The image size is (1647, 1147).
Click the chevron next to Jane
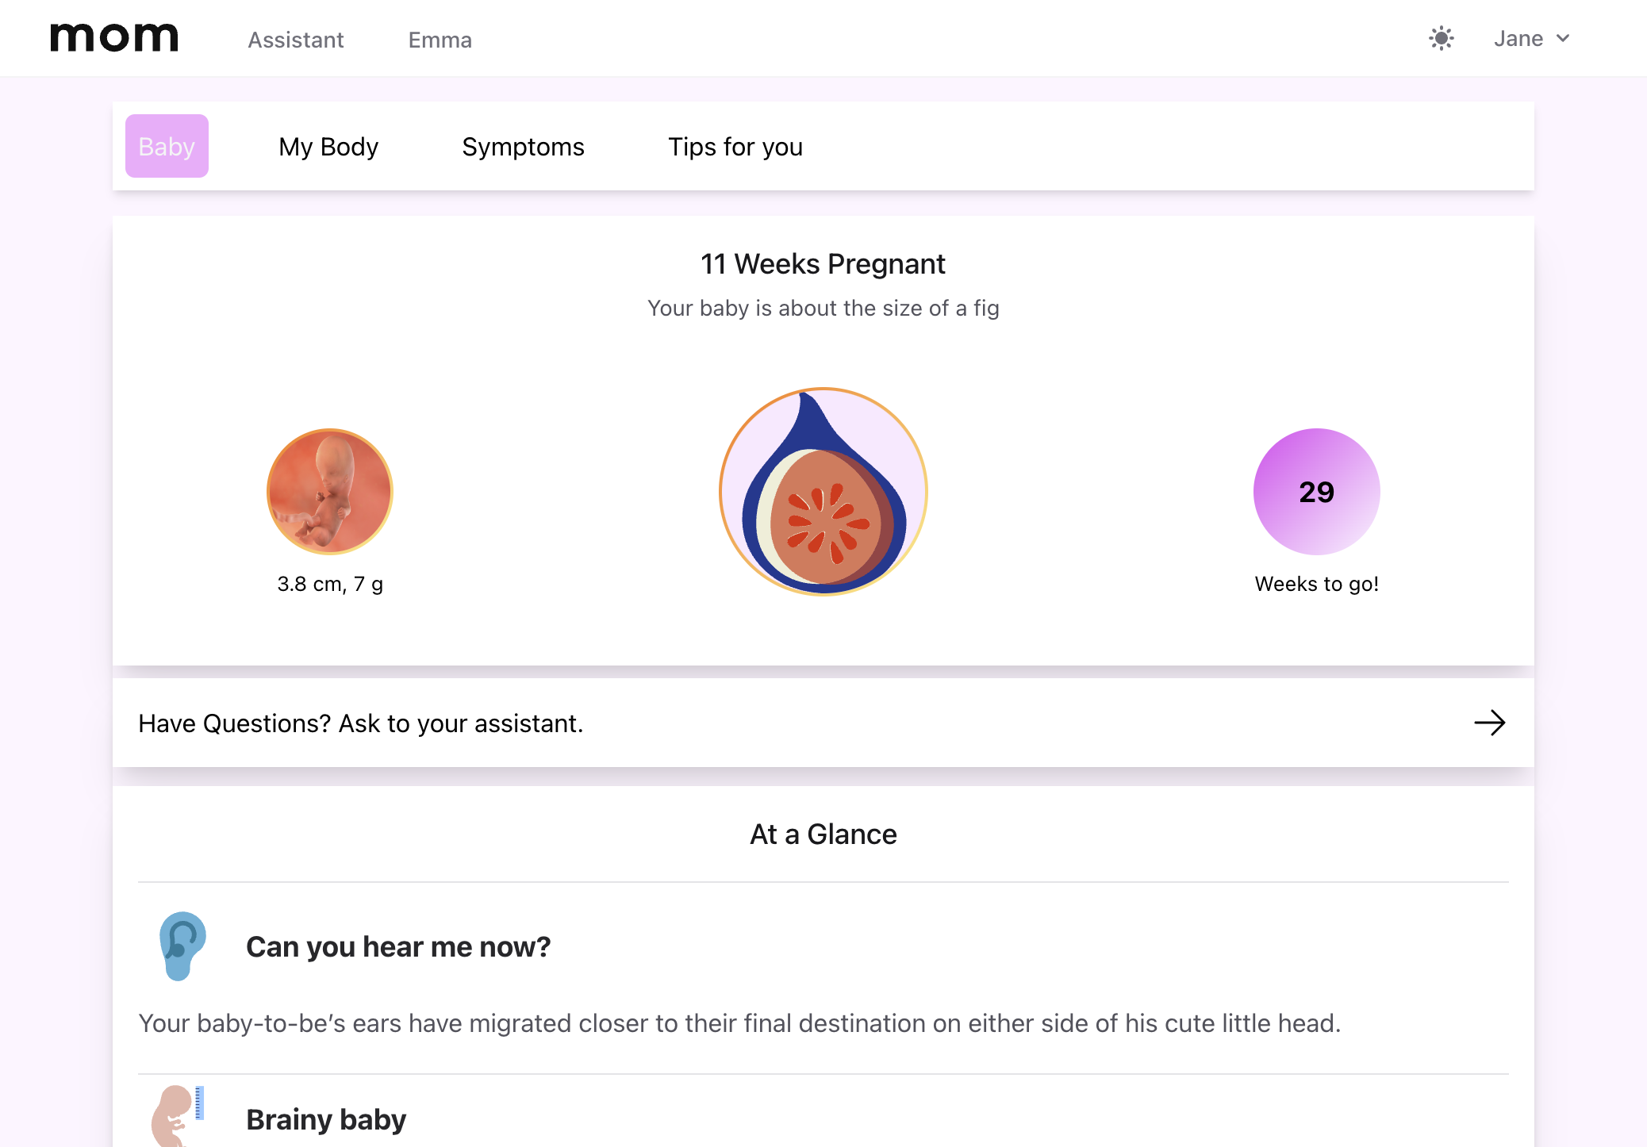[x=1563, y=38]
